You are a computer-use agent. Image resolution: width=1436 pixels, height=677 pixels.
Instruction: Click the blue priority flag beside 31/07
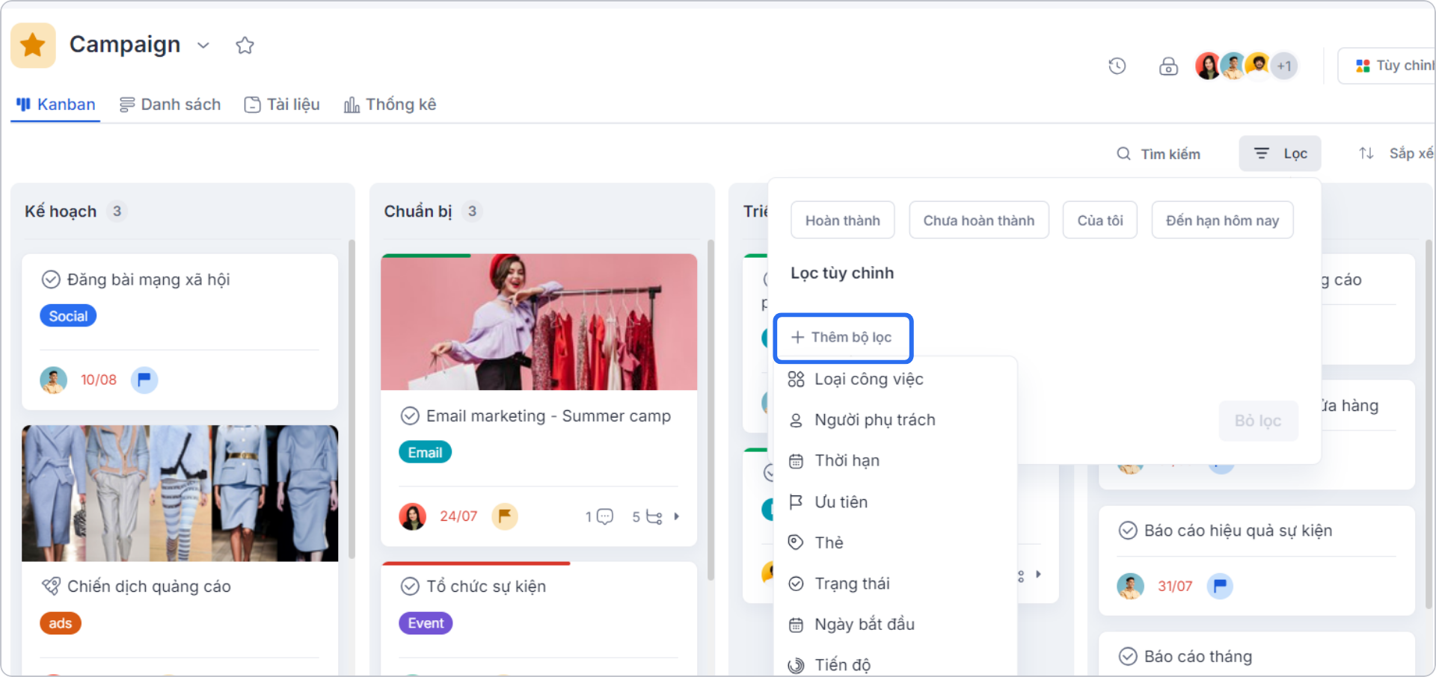tap(1220, 587)
